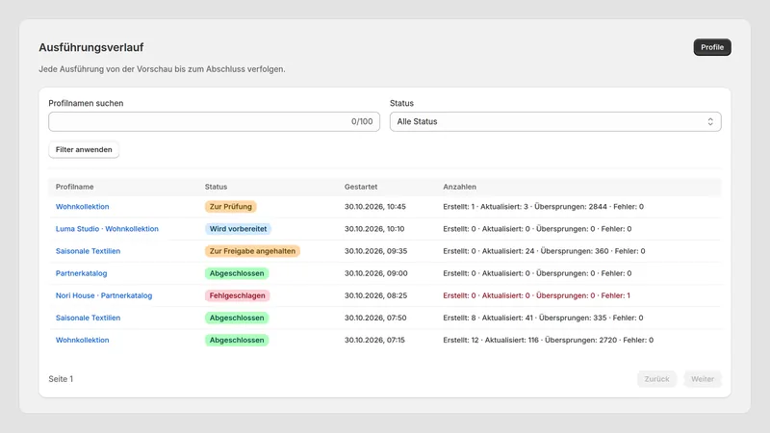Click the Status filter label
Viewport: 770px width, 433px height.
(401, 103)
